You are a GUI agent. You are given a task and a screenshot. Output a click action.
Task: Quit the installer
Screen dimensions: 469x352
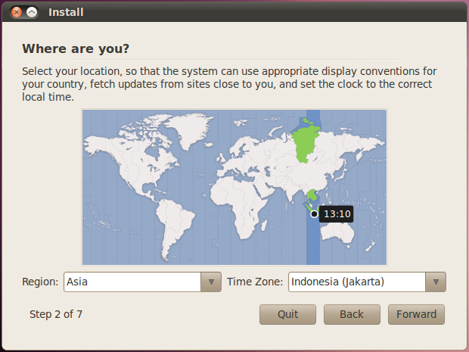[x=287, y=314]
